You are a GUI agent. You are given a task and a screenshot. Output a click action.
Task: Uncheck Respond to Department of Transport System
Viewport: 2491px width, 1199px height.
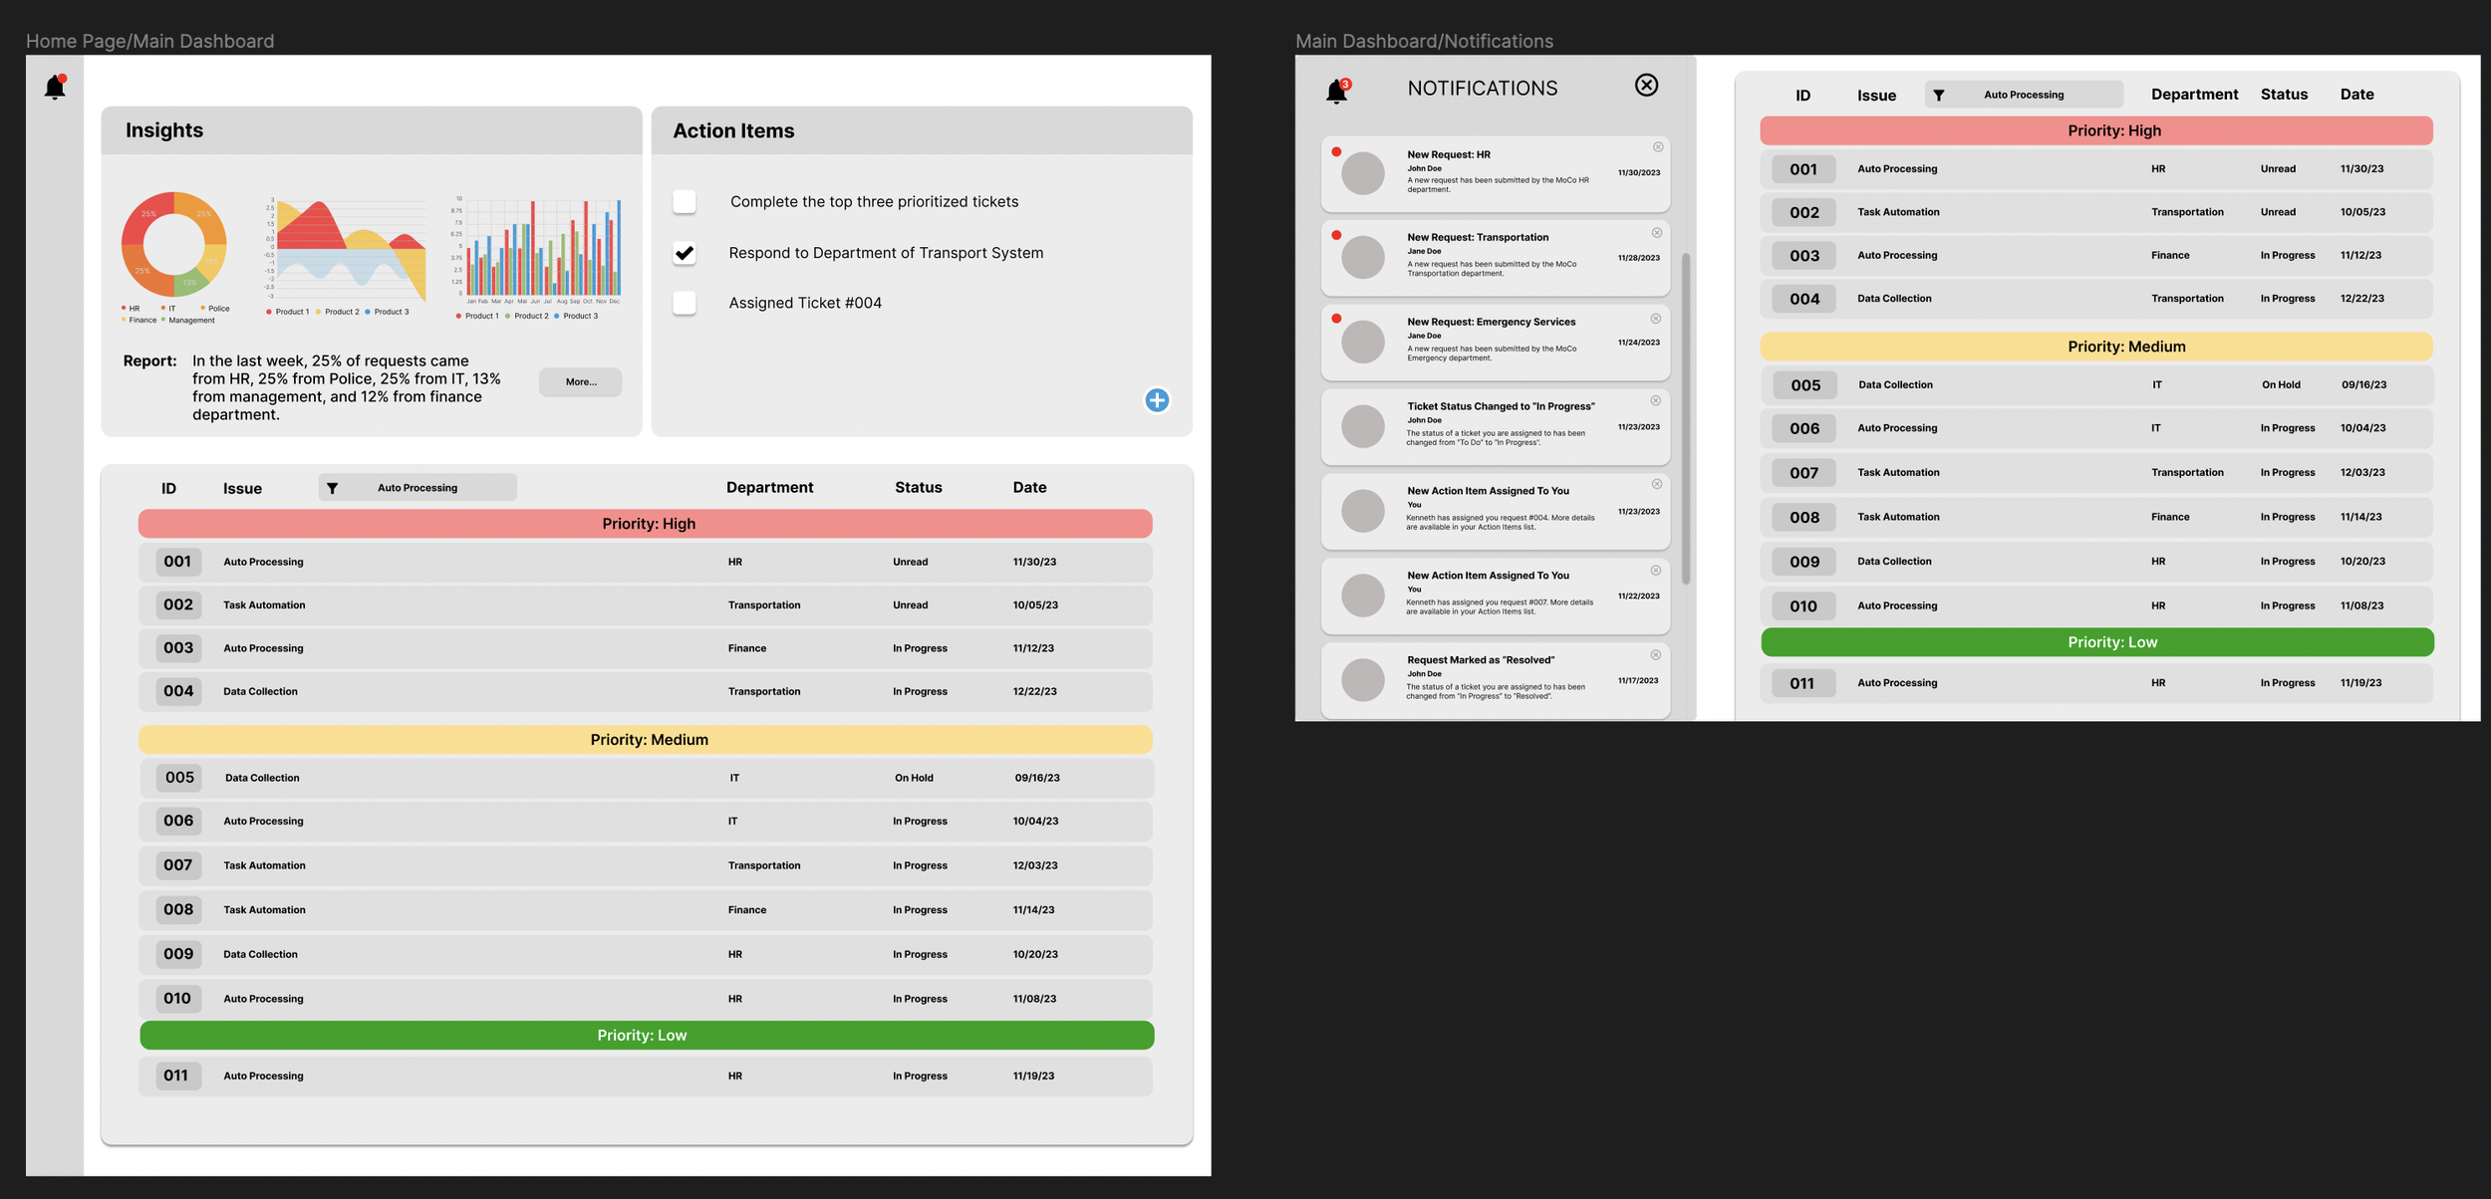point(685,253)
